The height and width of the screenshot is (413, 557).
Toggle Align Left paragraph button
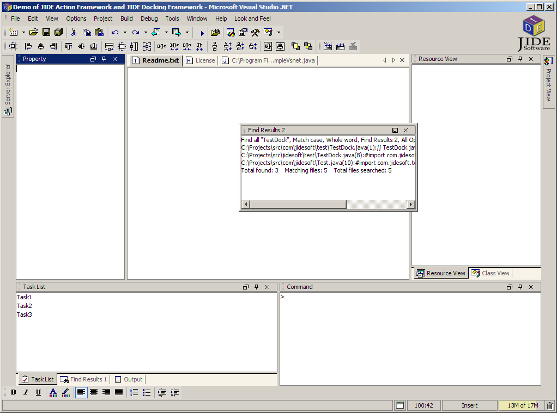click(x=81, y=392)
